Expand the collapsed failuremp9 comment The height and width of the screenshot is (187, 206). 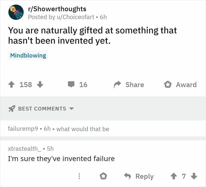pyautogui.click(x=59, y=129)
